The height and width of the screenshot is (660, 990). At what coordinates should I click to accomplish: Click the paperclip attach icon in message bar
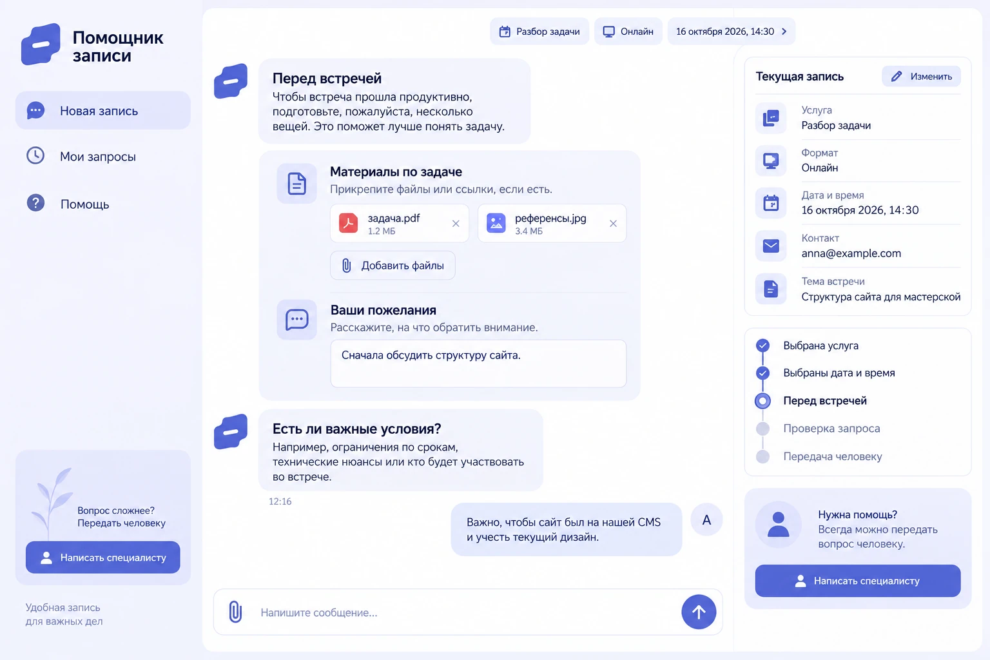pos(236,612)
